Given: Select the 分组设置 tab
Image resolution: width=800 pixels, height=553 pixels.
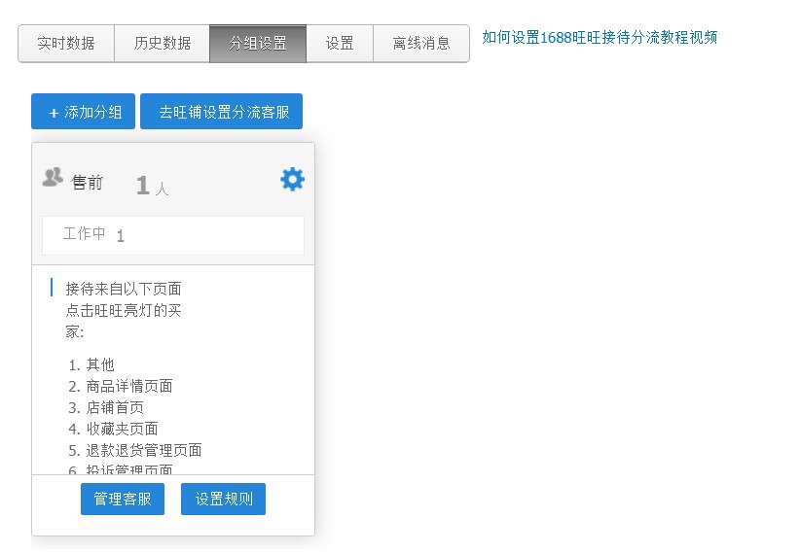Looking at the screenshot, I should [x=258, y=44].
